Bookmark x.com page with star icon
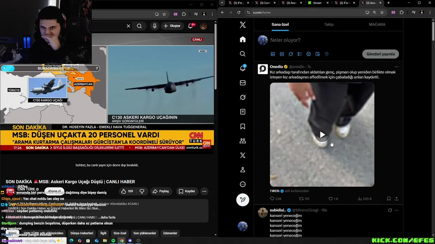 (382, 12)
